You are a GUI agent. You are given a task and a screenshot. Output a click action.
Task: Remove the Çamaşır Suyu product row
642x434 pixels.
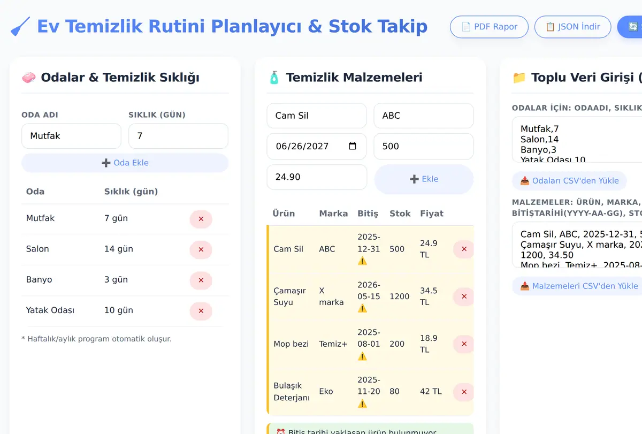coord(464,296)
